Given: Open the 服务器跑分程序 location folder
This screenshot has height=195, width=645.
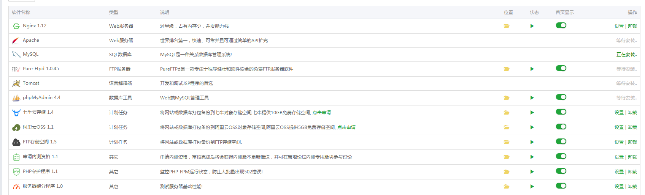Looking at the screenshot, I should 507,187.
